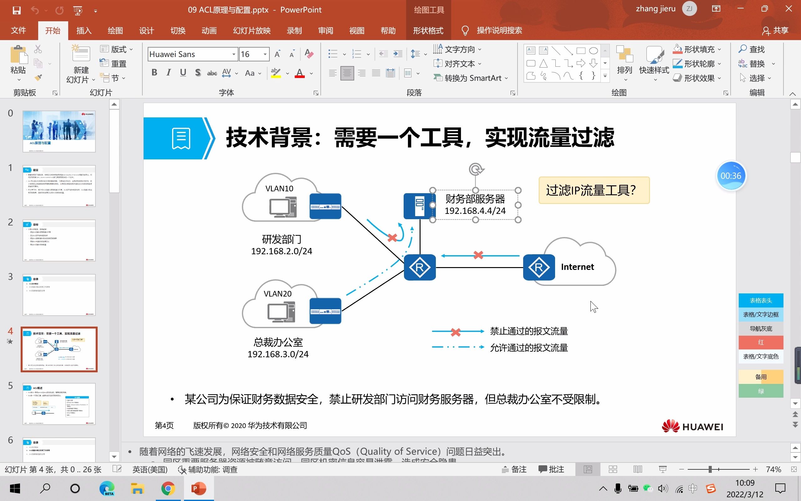Image resolution: width=801 pixels, height=501 pixels.
Task: Click 转换为SmartArt in the ribbon
Action: 470,78
